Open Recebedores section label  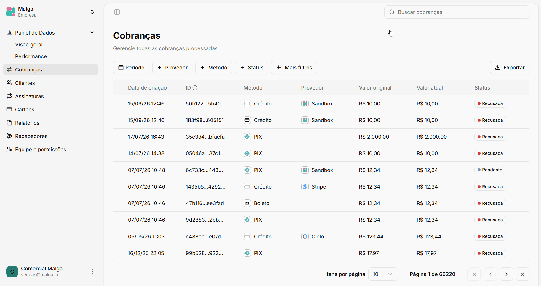[x=31, y=136]
